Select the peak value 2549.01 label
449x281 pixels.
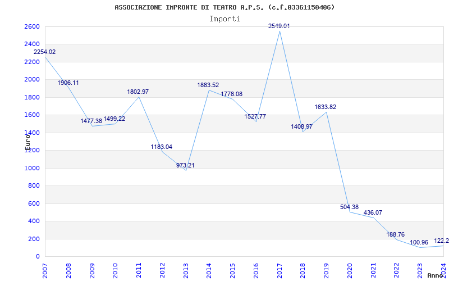click(x=279, y=26)
